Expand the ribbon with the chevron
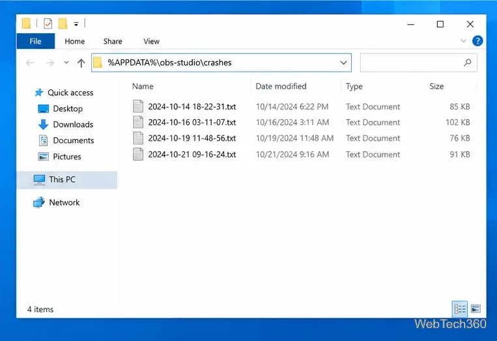 pos(463,41)
